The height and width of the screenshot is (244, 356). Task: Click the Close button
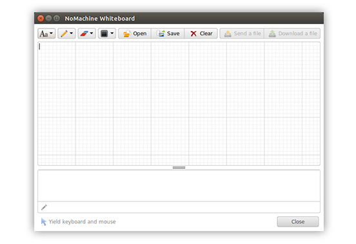298,222
